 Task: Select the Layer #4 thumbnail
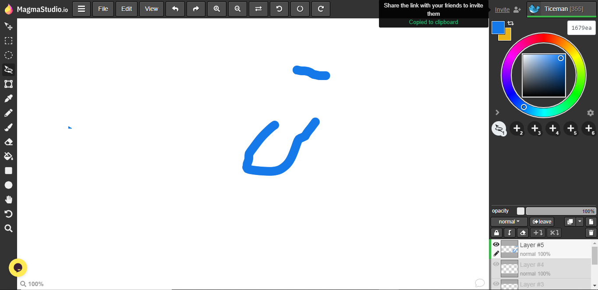(510, 269)
